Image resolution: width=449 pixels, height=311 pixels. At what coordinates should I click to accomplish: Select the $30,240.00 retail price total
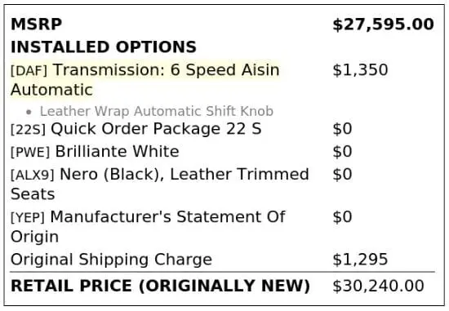(378, 286)
